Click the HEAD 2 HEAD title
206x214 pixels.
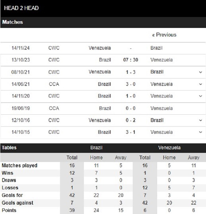(21, 8)
